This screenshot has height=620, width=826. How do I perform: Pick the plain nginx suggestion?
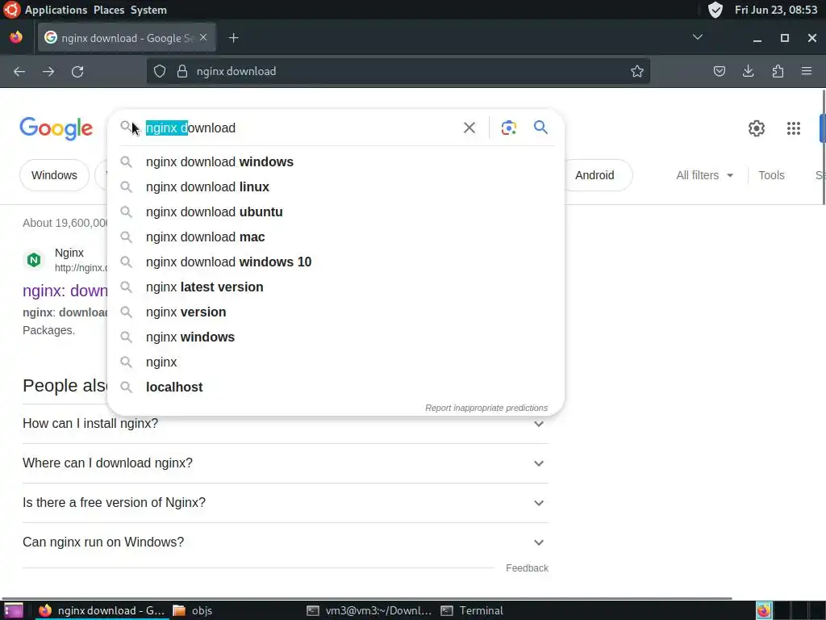pyautogui.click(x=336, y=362)
